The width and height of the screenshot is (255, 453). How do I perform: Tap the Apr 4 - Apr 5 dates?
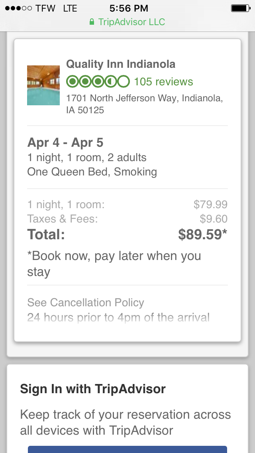pos(65,142)
